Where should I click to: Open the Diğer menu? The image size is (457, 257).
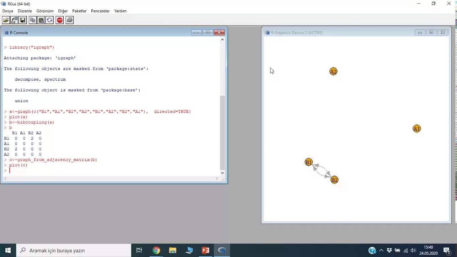[63, 11]
